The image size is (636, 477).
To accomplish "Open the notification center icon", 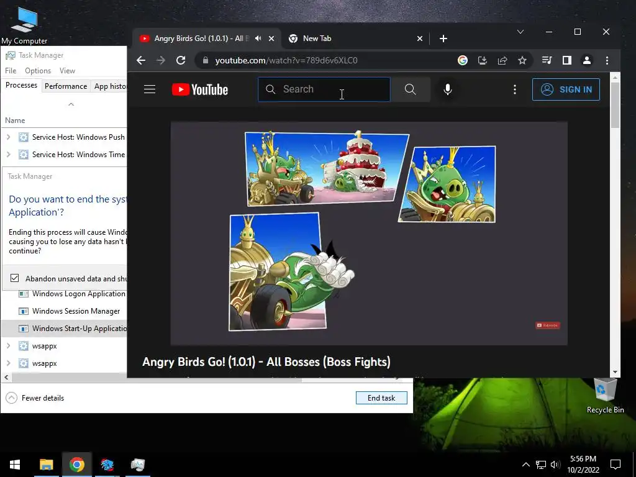I will (616, 465).
